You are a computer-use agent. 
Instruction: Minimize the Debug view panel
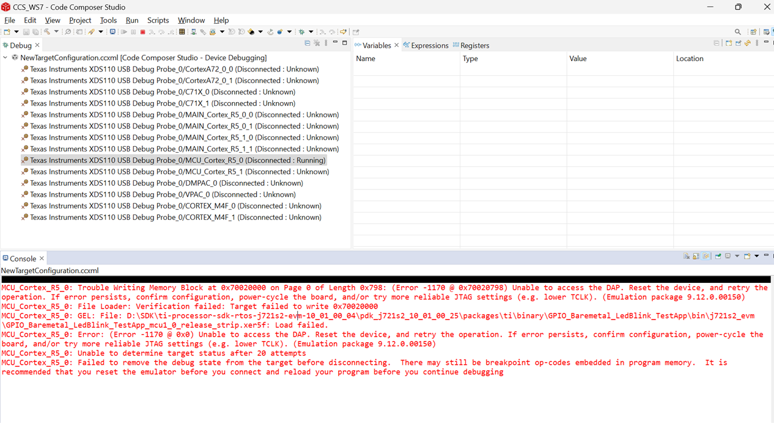(335, 43)
